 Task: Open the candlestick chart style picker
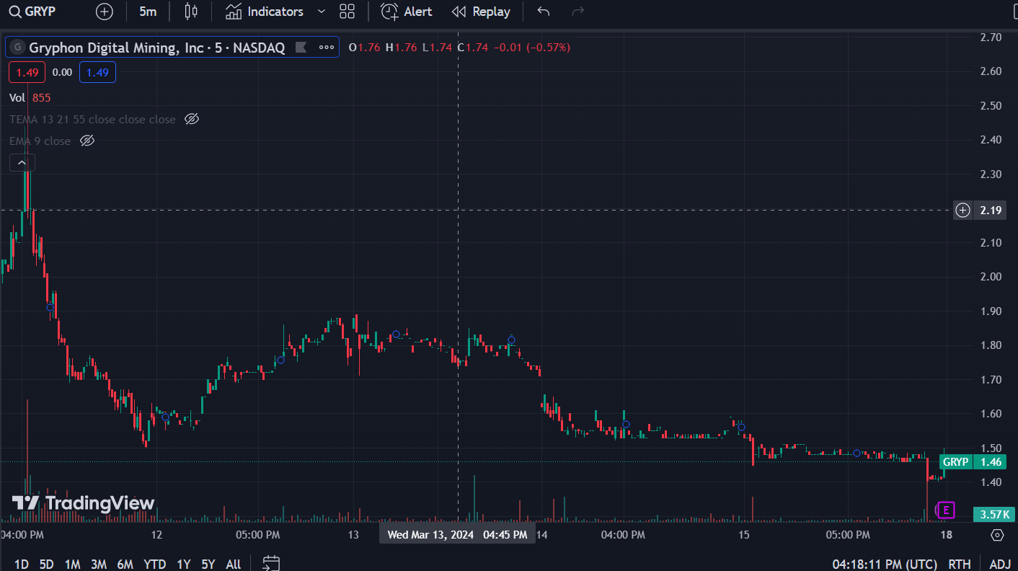pyautogui.click(x=190, y=12)
